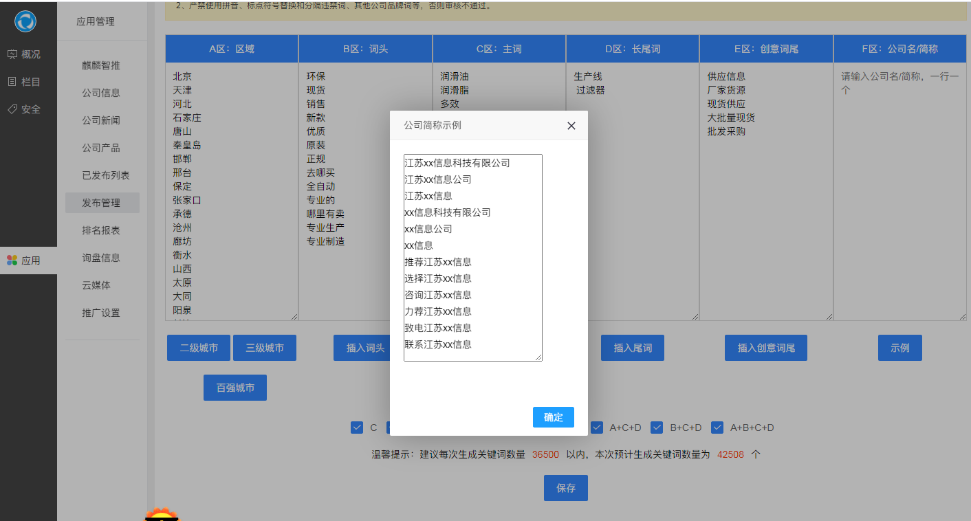Toggle the A+B+C+D combination checkbox
Image resolution: width=971 pixels, height=521 pixels.
(717, 428)
